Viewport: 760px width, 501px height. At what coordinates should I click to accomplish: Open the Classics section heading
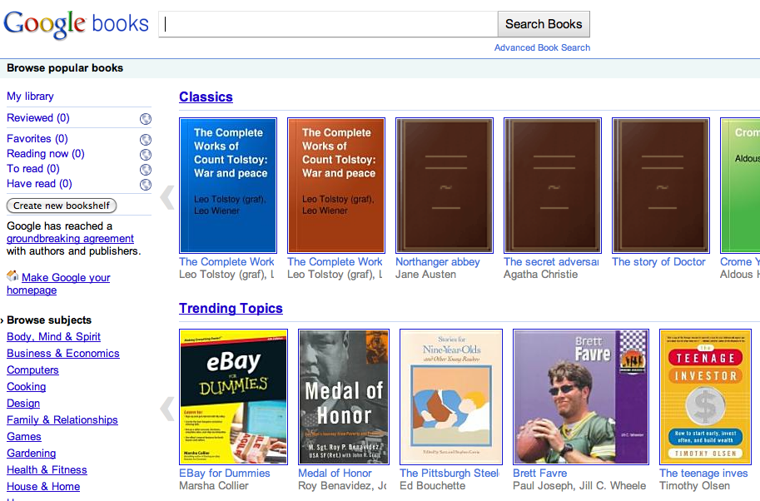(206, 97)
